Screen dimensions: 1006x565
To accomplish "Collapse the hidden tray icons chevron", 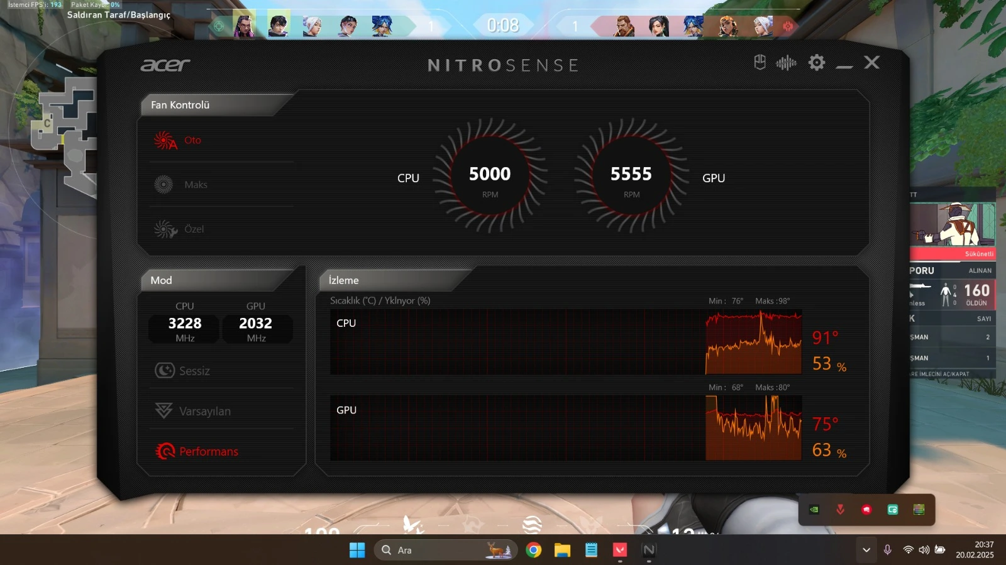I will pos(866,550).
